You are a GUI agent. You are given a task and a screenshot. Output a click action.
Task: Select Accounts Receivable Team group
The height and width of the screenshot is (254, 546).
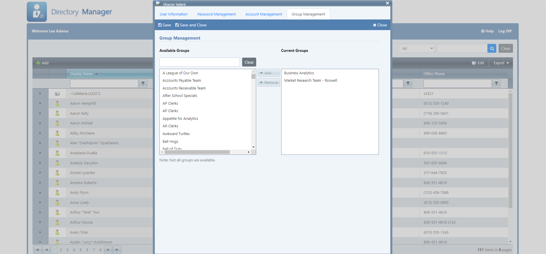(184, 88)
